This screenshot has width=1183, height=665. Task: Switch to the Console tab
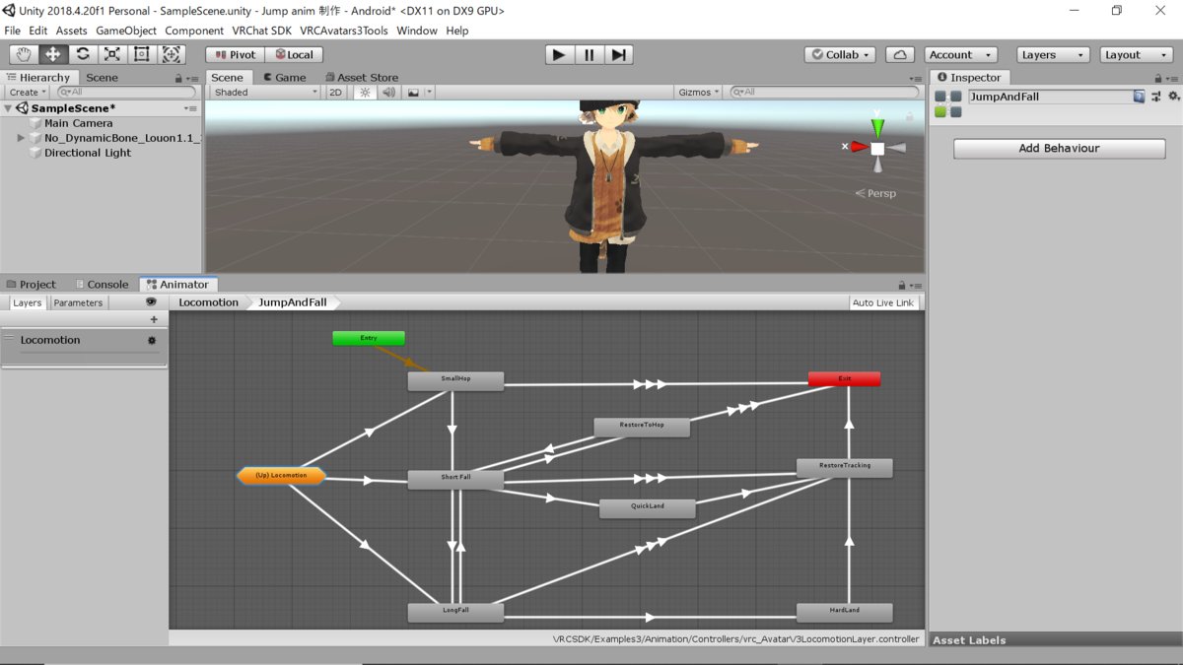click(x=103, y=284)
